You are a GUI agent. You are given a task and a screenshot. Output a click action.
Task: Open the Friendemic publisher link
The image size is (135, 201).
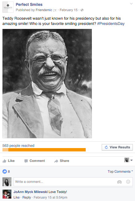[x=44, y=10]
